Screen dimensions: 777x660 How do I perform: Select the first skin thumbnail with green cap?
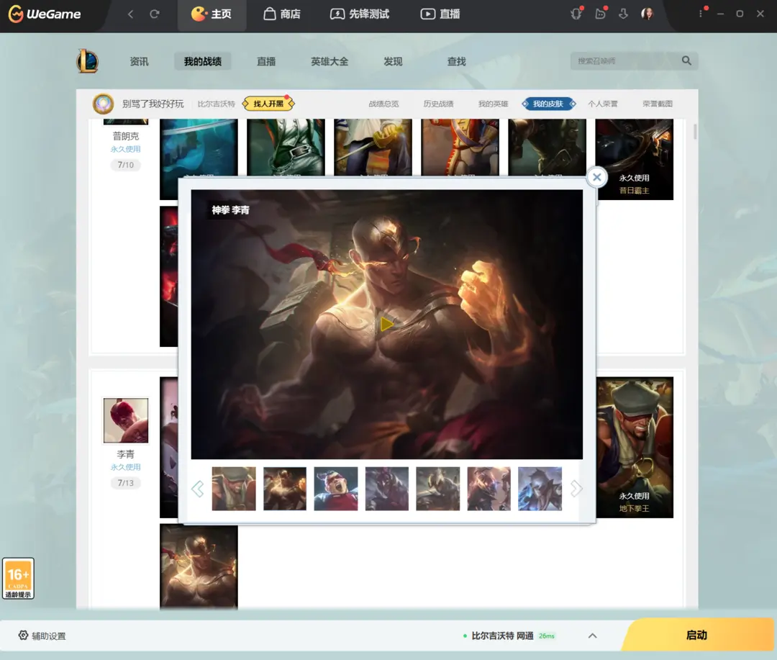(234, 489)
